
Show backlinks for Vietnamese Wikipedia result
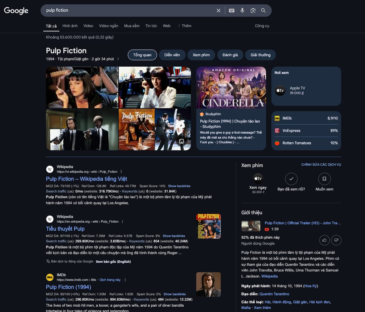coord(179,186)
